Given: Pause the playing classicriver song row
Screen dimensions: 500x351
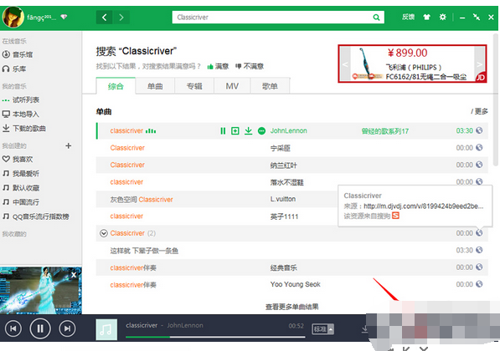Looking at the screenshot, I should point(223,131).
